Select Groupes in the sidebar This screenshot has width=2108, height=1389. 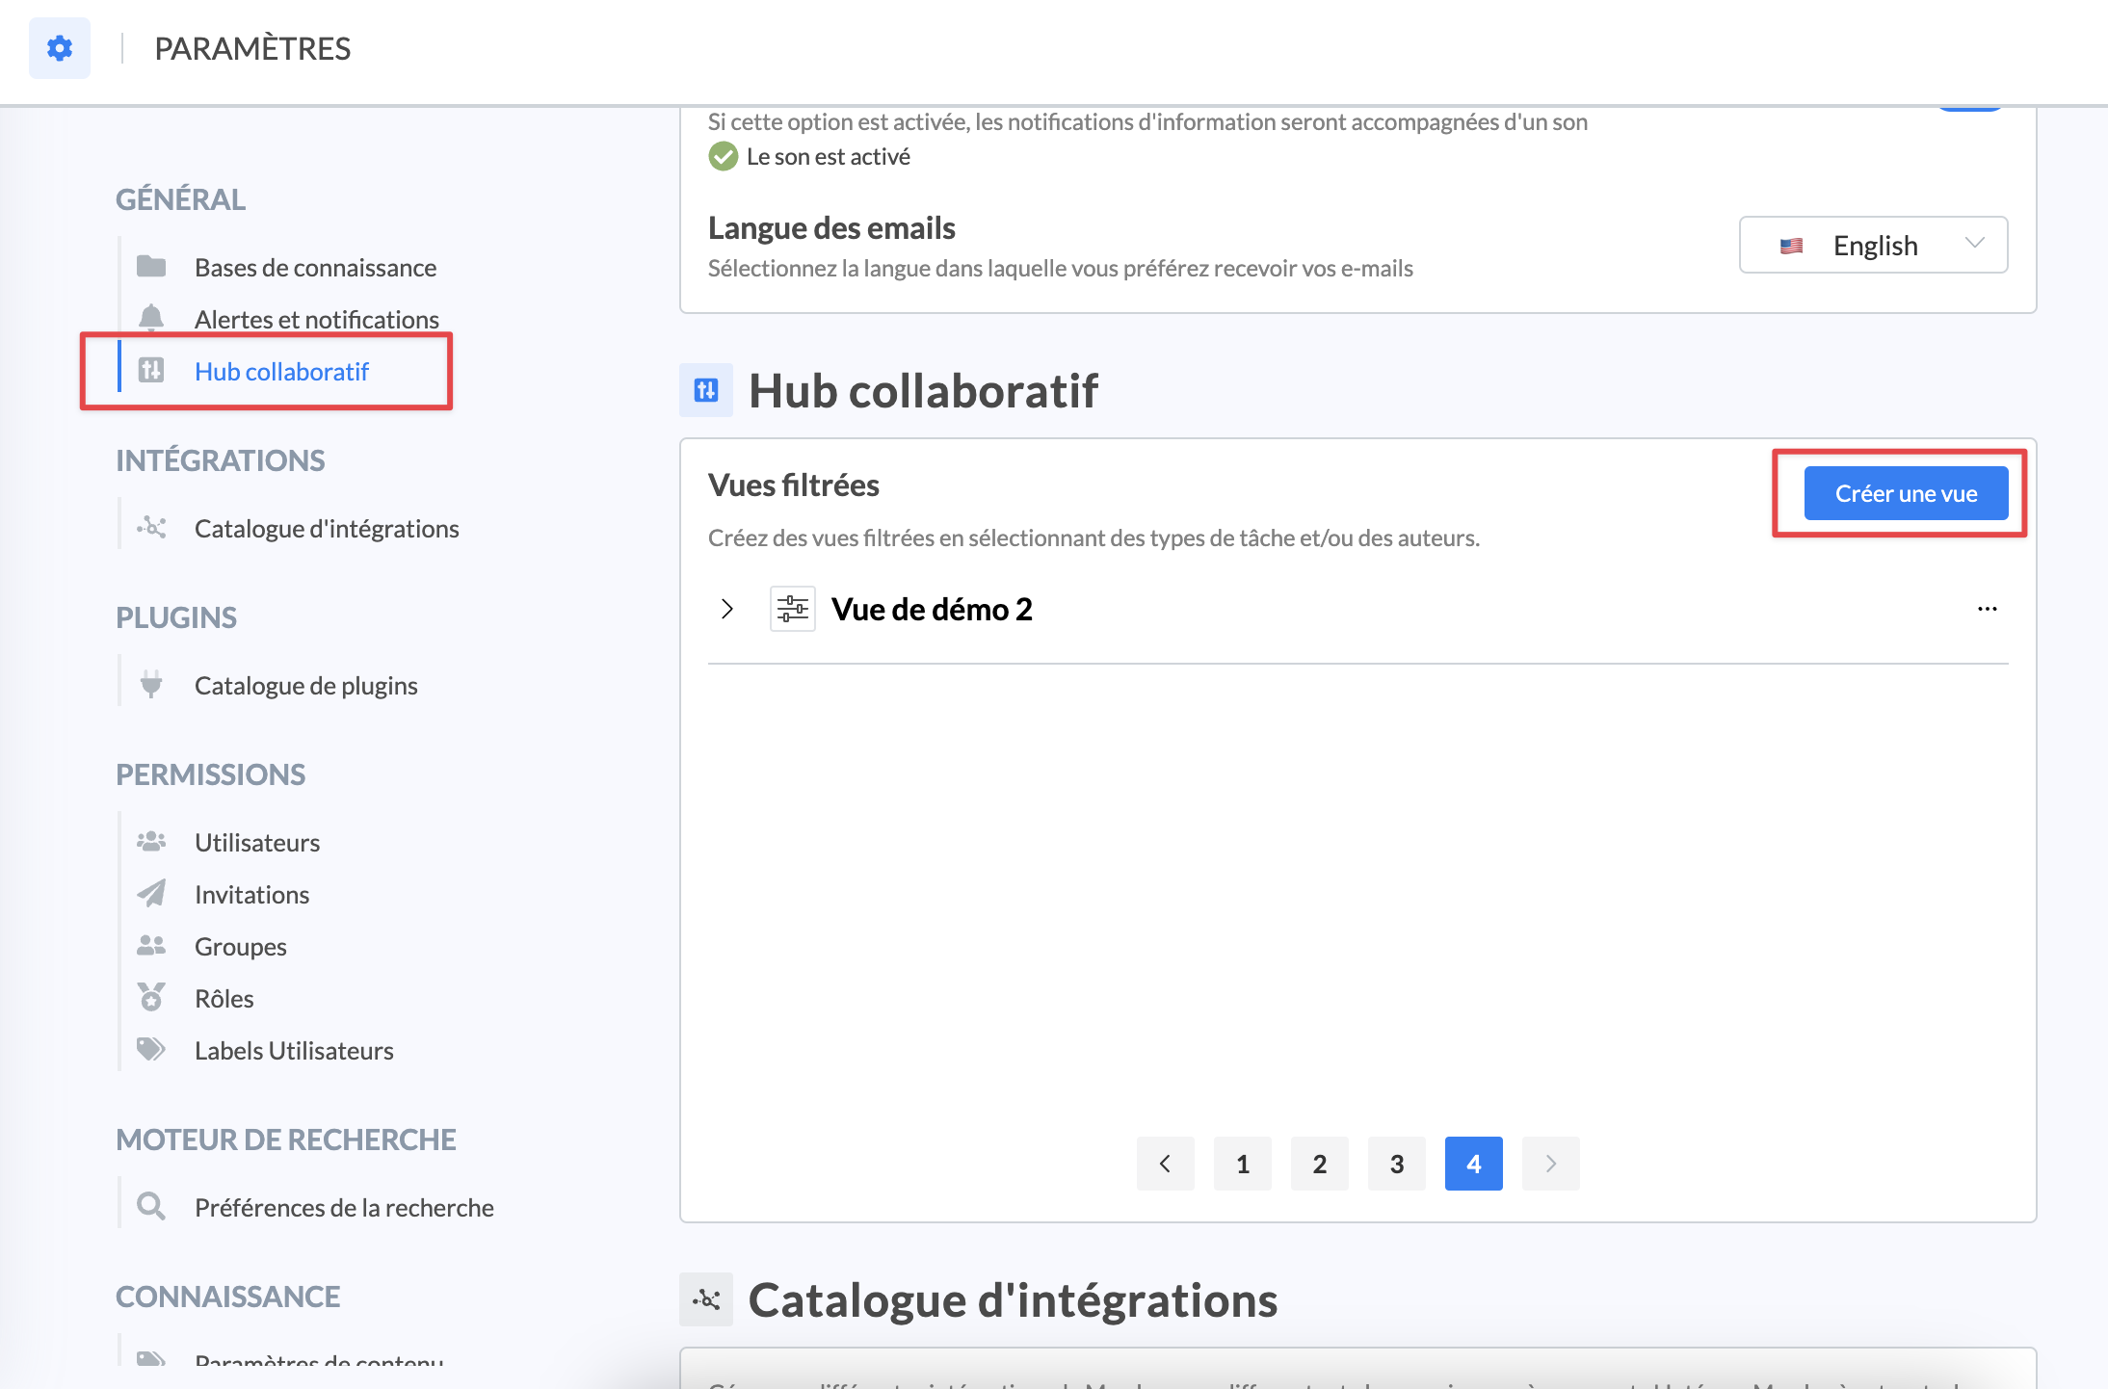click(x=240, y=947)
